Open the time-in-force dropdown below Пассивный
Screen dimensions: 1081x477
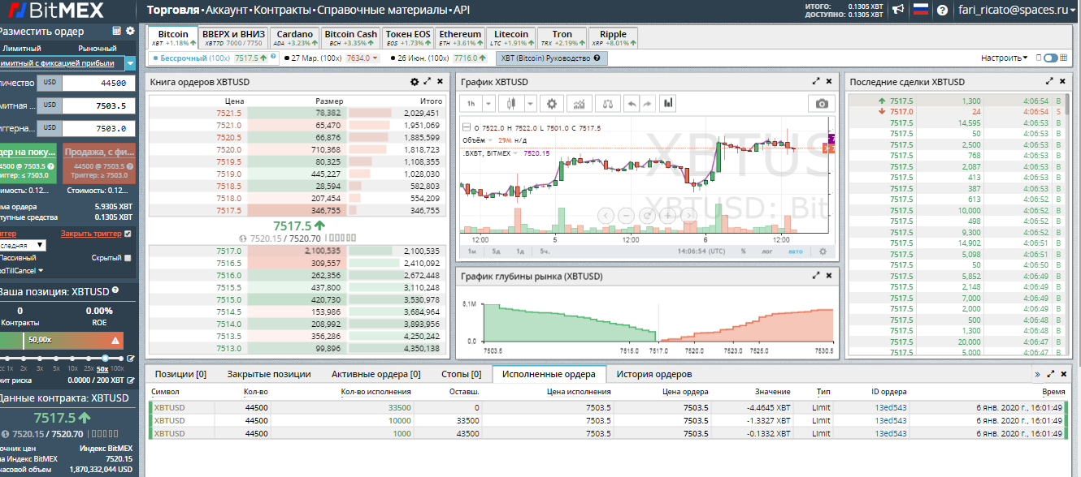(22, 270)
